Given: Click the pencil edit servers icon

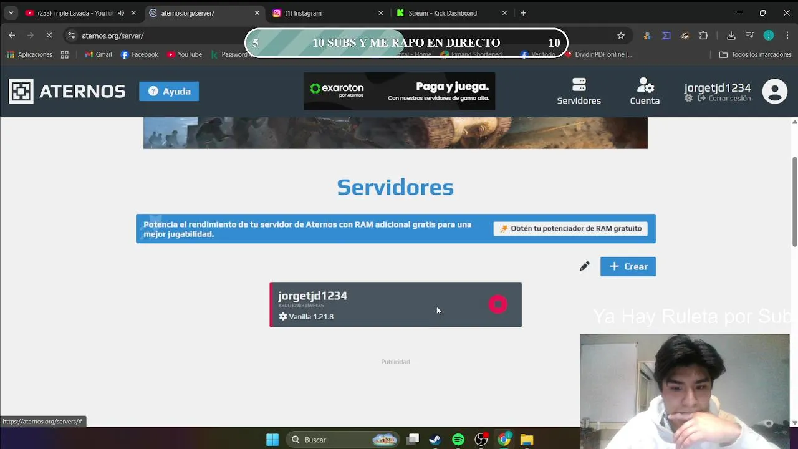Looking at the screenshot, I should point(584,266).
